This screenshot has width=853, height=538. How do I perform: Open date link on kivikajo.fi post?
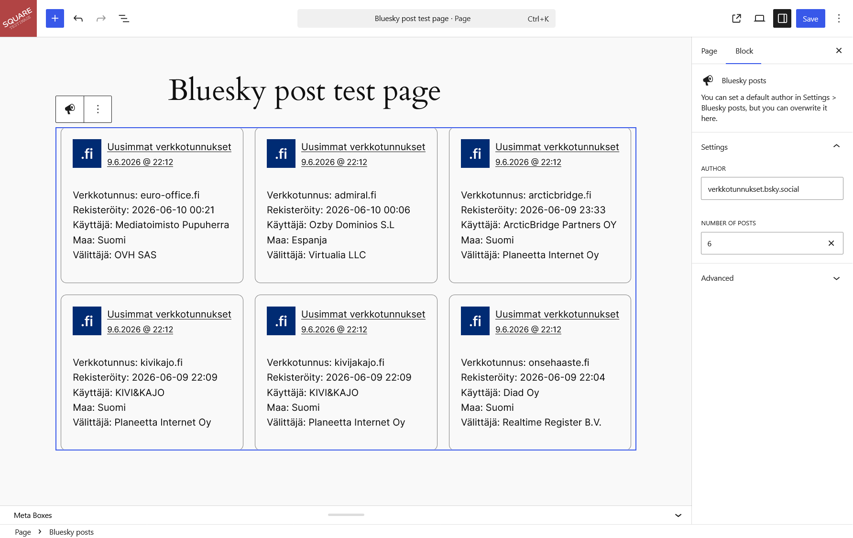(x=140, y=329)
